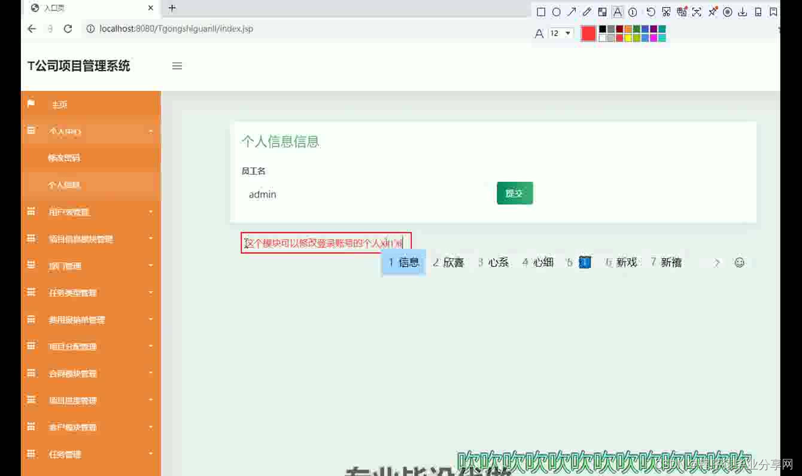Close the 入口页 browser tab
The image size is (802, 476).
[x=151, y=8]
